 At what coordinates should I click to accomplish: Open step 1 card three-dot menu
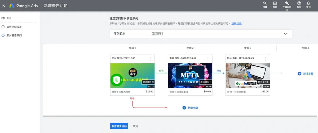point(150,59)
